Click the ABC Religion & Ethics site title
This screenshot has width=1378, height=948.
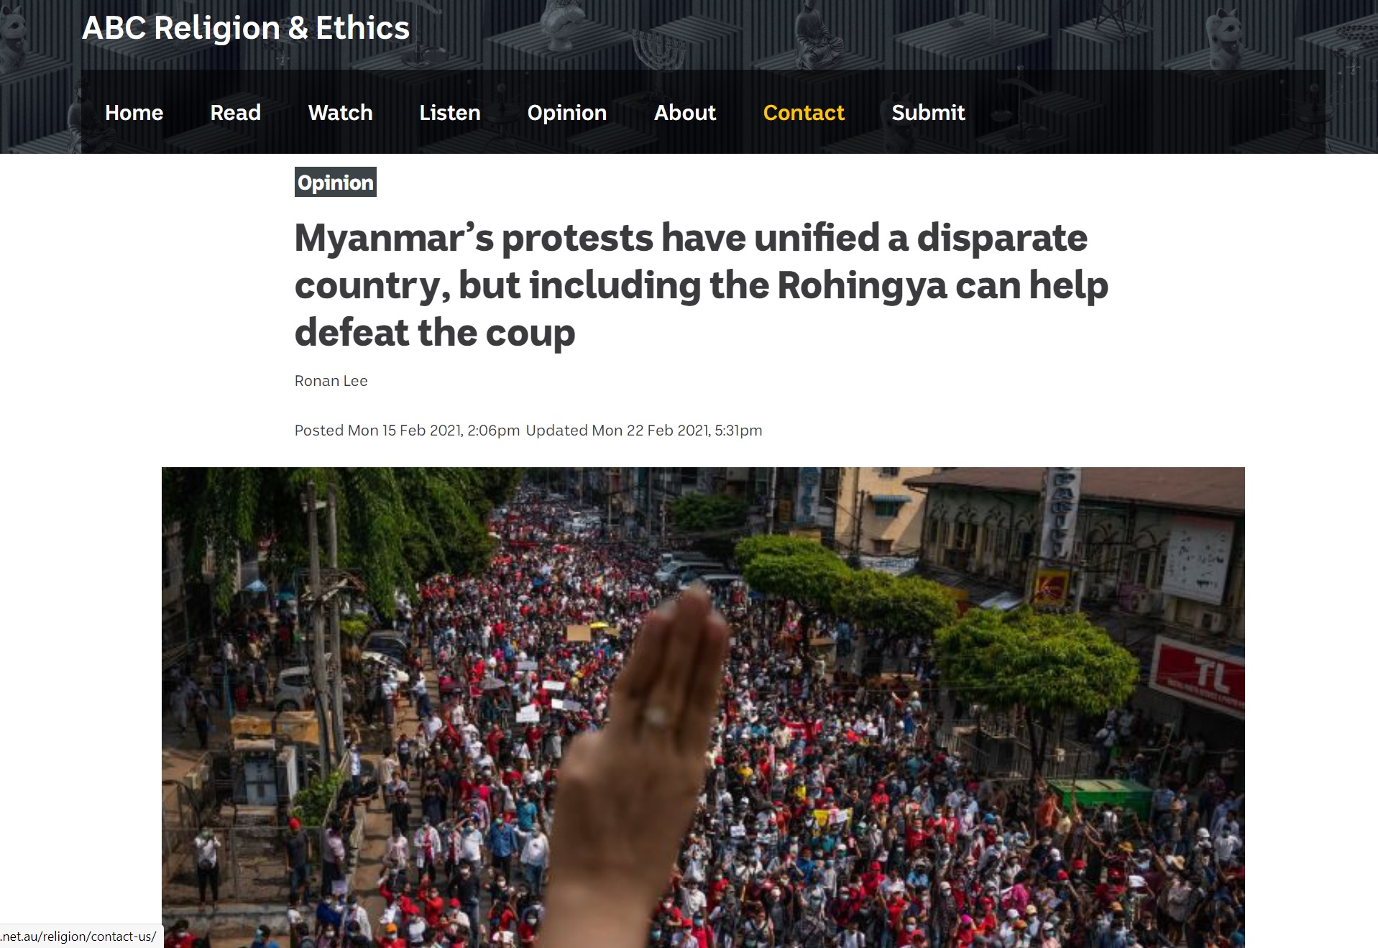tap(245, 29)
